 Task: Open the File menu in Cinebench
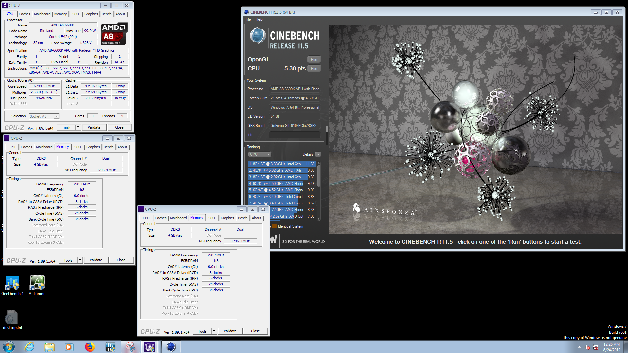tap(248, 19)
